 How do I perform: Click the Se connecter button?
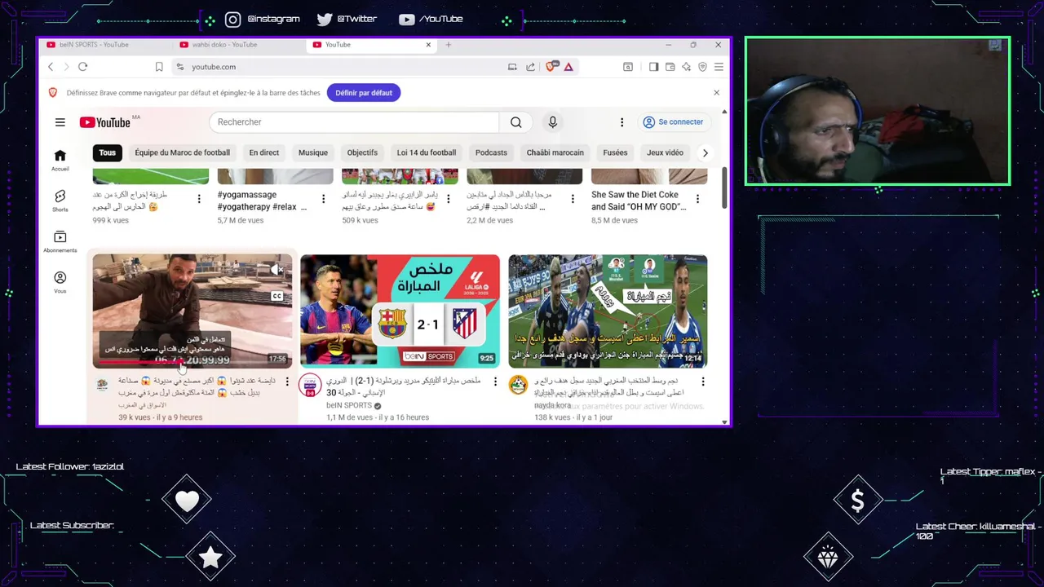pos(673,122)
